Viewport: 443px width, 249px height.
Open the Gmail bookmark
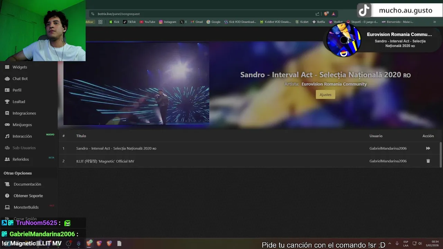click(197, 22)
